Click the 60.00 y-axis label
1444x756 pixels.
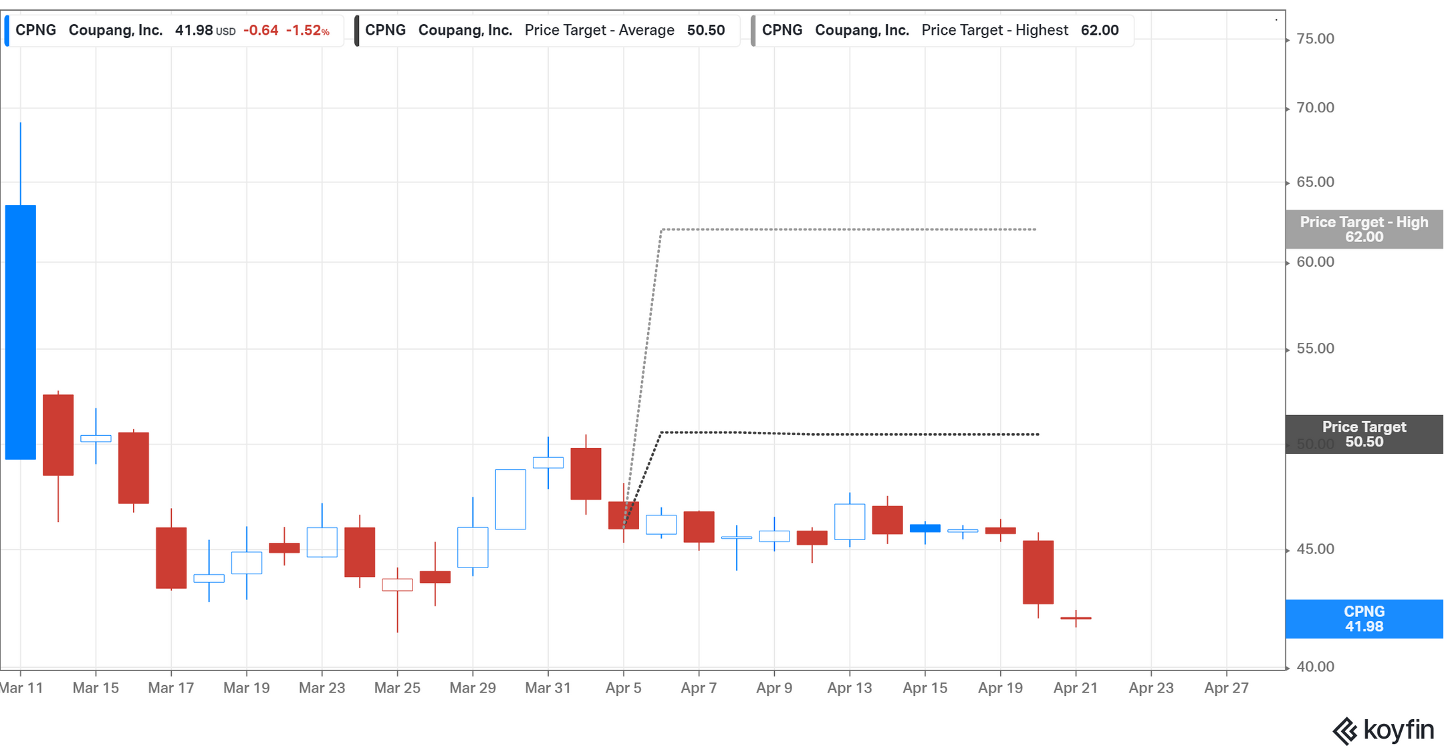click(1315, 262)
